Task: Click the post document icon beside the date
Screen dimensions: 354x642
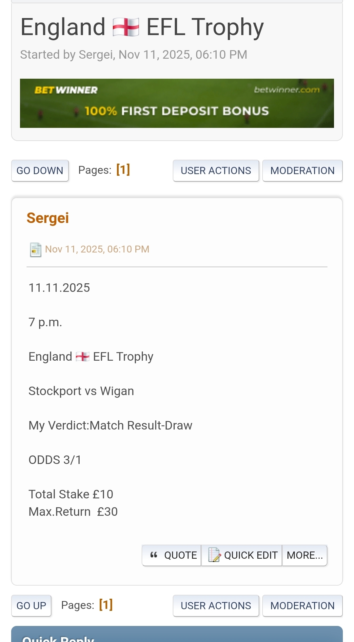Action: click(x=35, y=250)
